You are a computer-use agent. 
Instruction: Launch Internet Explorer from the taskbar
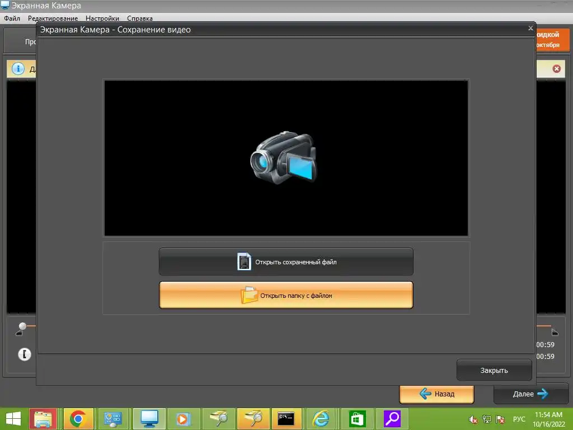[321, 419]
